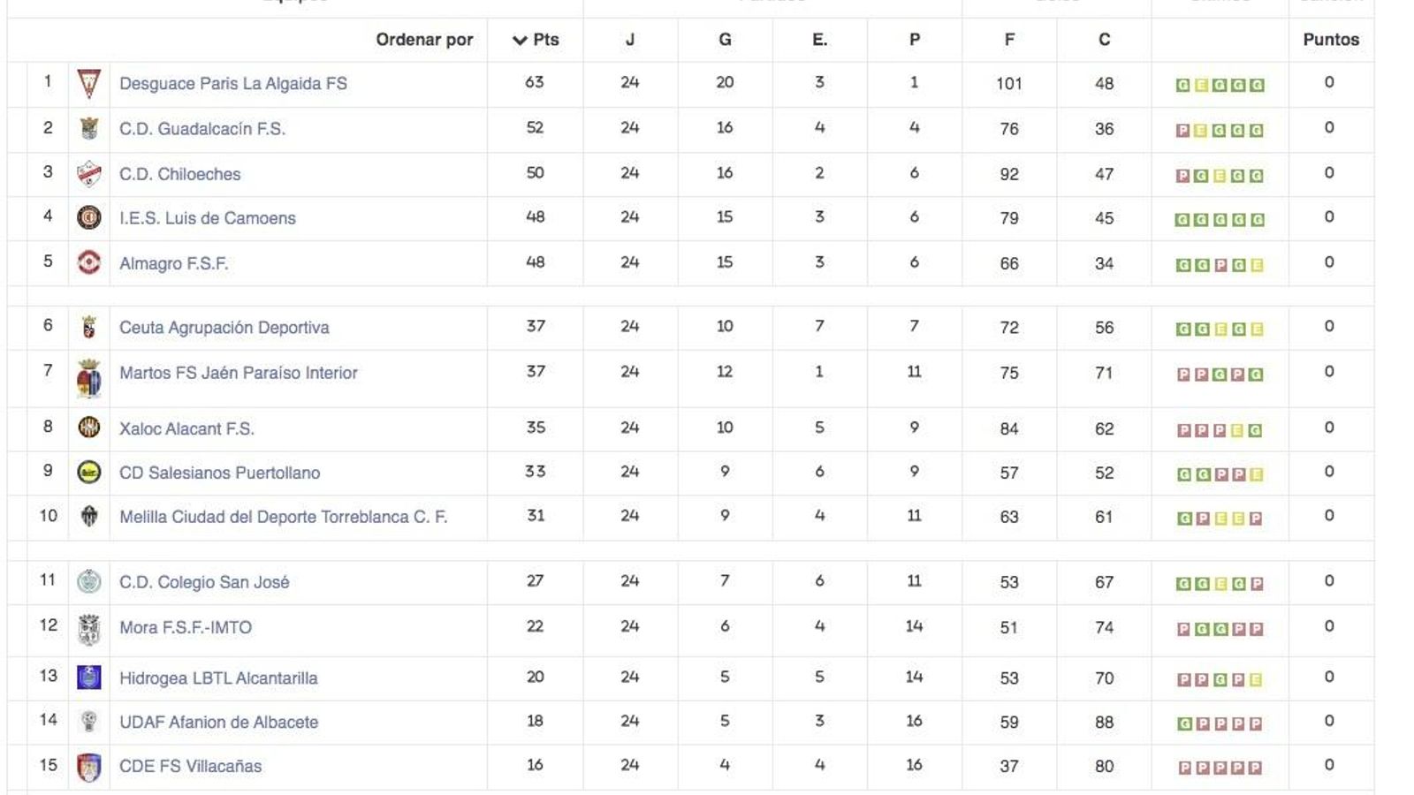The image size is (1414, 795).
Task: Select the Almagro F.S.F. club shield
Action: pos(88,262)
